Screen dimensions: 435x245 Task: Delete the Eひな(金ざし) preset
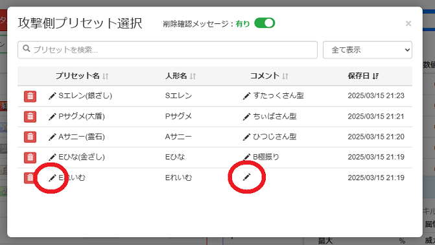click(x=30, y=157)
